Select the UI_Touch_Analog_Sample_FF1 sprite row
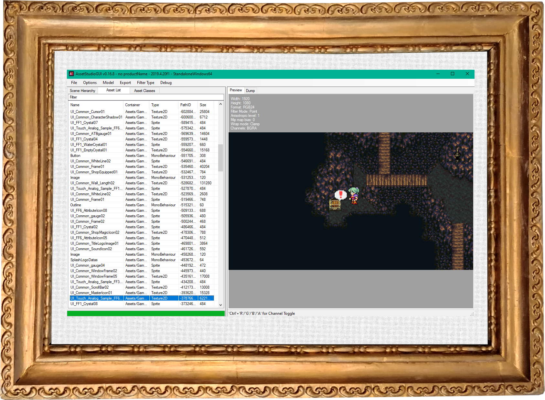545x400 pixels. [142, 189]
